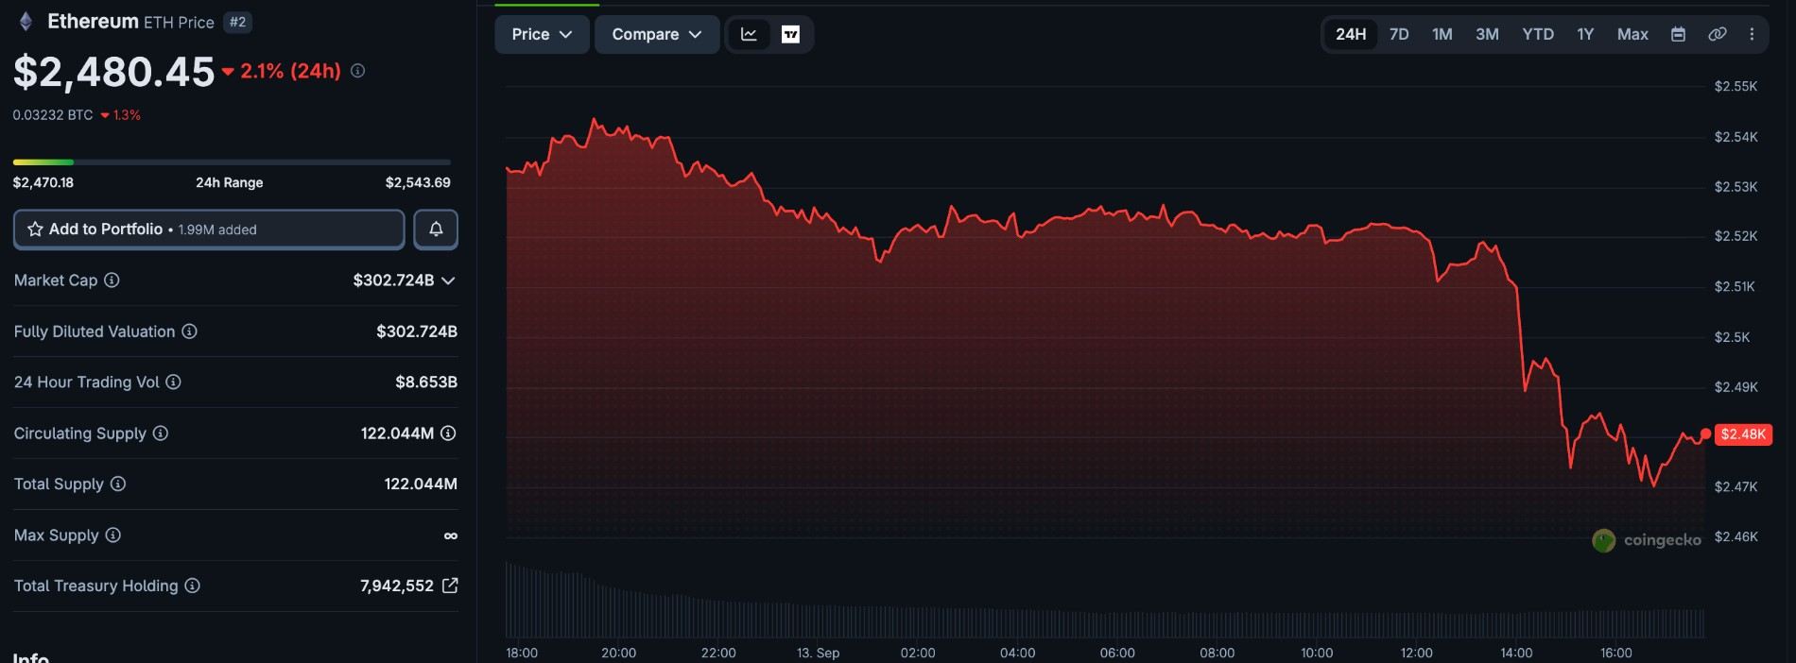
Task: Click the bell price alert icon
Action: coord(436,229)
